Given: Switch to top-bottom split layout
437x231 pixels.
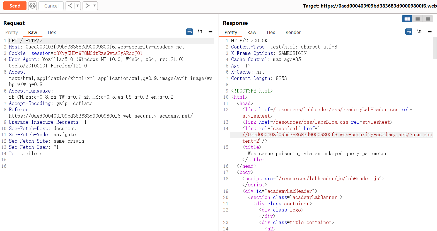Looking at the screenshot, I should pyautogui.click(x=417, y=19).
